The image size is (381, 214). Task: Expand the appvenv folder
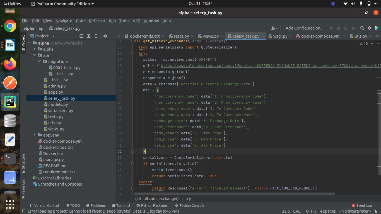click(x=34, y=135)
